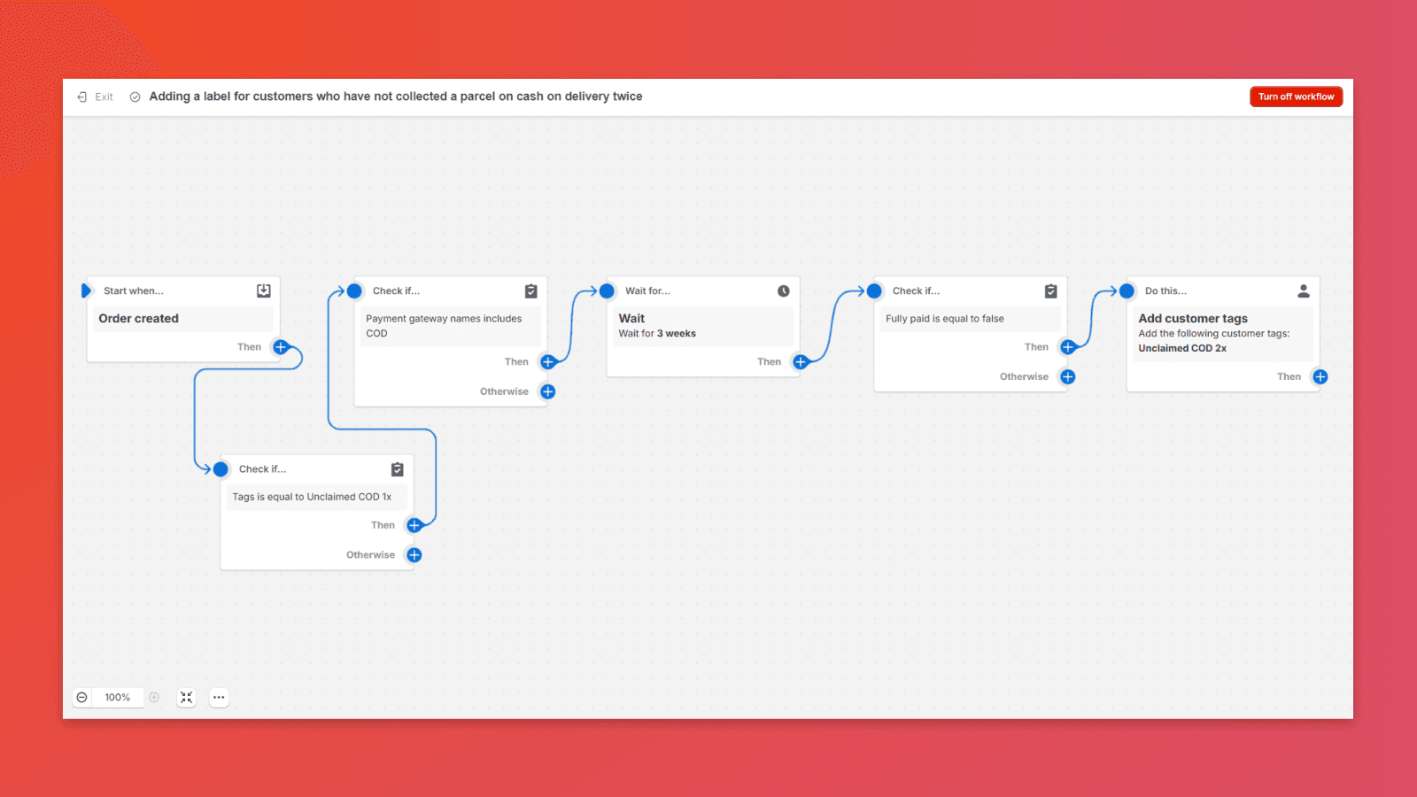Open Fully paid is equal to false condition
The width and height of the screenshot is (1417, 797).
point(970,319)
